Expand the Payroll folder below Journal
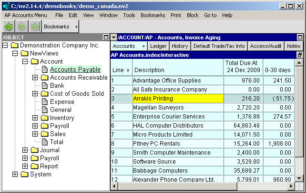The height and width of the screenshot is (193, 306). (25, 158)
